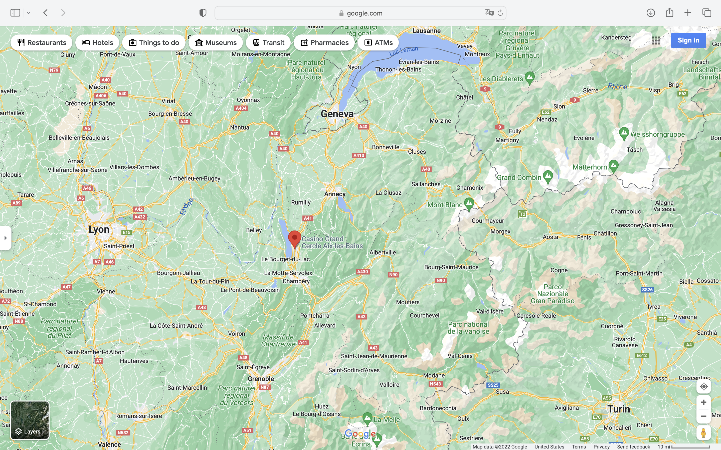Image resolution: width=721 pixels, height=450 pixels.
Task: Click the page translate icon
Action: pyautogui.click(x=489, y=13)
